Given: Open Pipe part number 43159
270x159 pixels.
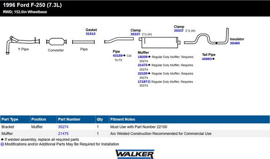Looking at the screenshot, I should [118, 56].
